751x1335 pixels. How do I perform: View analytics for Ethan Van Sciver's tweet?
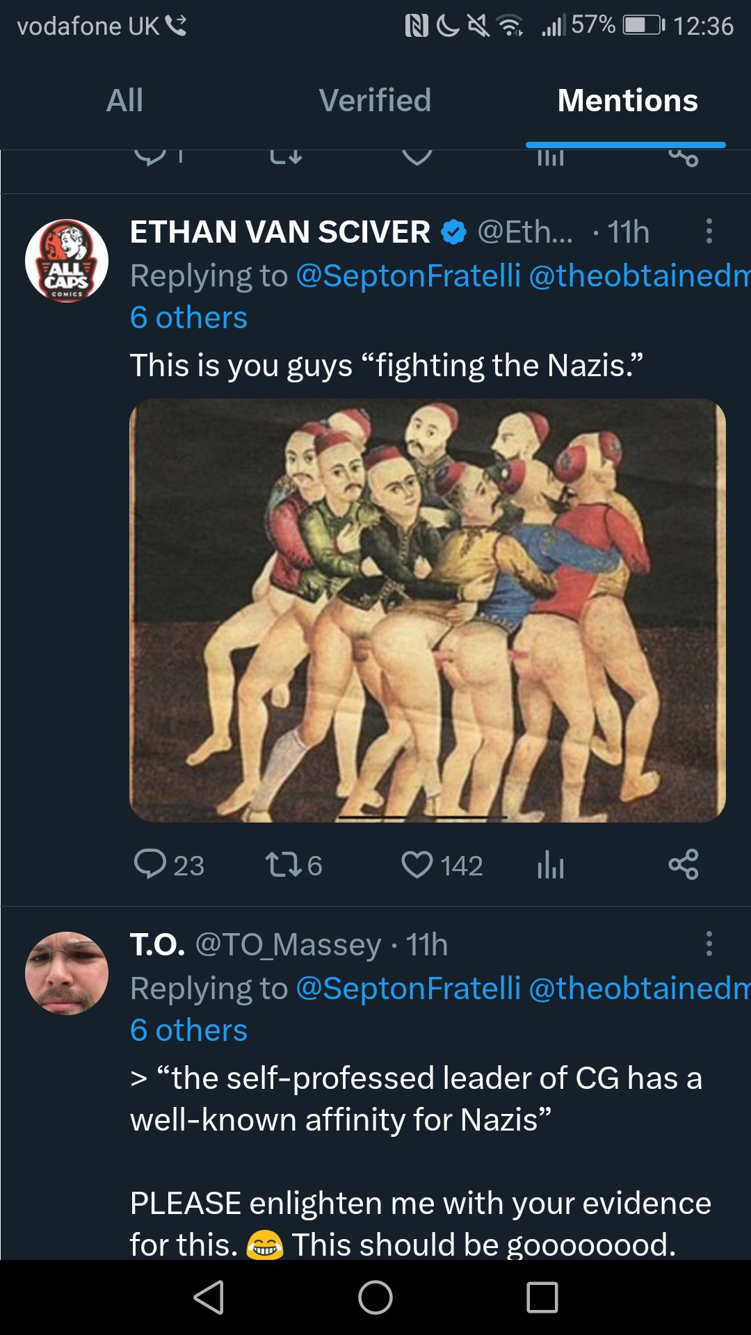click(x=550, y=865)
